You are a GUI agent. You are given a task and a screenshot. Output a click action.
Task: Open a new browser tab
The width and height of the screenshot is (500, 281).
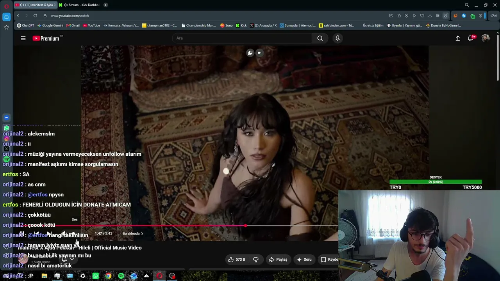pyautogui.click(x=105, y=5)
